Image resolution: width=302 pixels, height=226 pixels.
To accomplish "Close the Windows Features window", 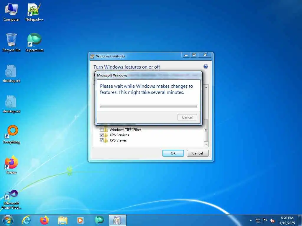I will [205, 55].
